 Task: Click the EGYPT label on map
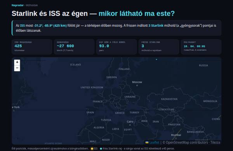(128, 130)
